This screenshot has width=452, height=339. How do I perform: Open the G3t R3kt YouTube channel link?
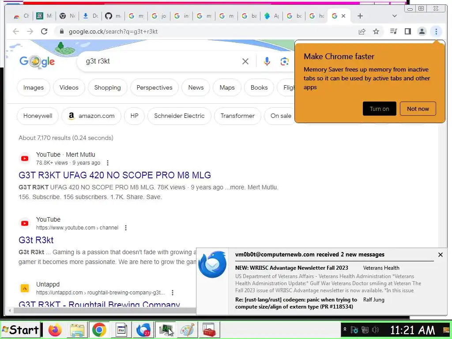[x=36, y=240]
